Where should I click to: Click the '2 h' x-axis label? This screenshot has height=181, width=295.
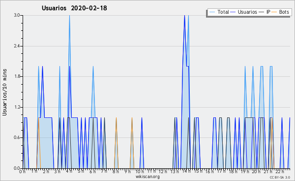click(x=46, y=171)
